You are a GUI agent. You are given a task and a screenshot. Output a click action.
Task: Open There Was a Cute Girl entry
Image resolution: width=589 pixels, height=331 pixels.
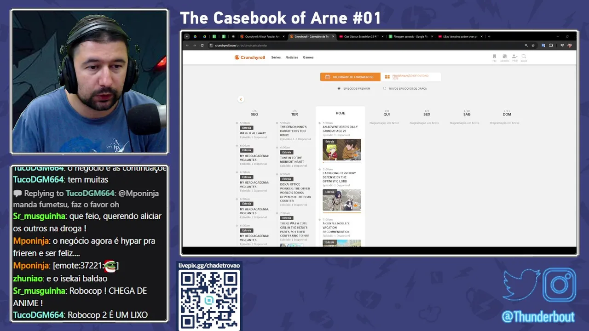pos(294,229)
